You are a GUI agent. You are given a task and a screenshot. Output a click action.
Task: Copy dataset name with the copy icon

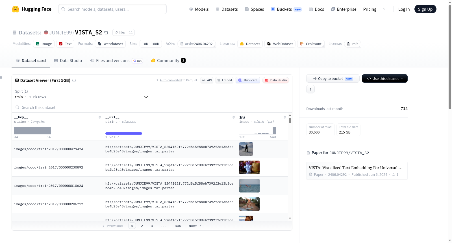(106, 32)
